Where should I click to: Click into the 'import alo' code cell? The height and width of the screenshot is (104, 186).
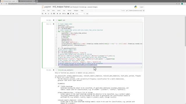coord(99,20)
